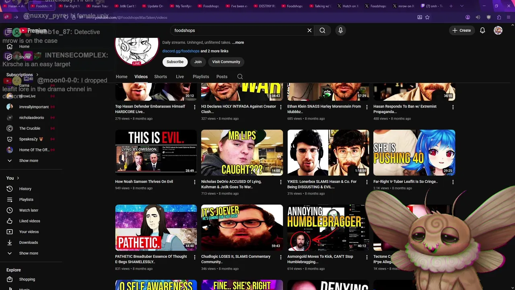Open the browser tab list dropdown
This screenshot has height=290, width=515.
[x=461, y=6]
